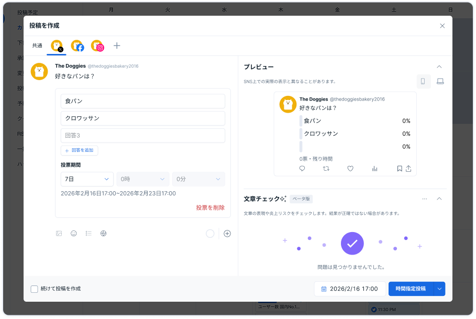
Task: Open the 7日 poll duration dropdown
Action: coord(87,179)
